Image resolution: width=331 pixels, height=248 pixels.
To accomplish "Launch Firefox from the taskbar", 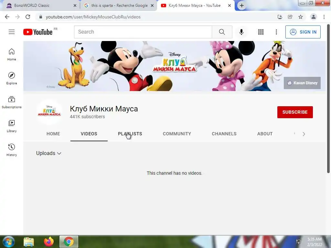I will [49, 242].
